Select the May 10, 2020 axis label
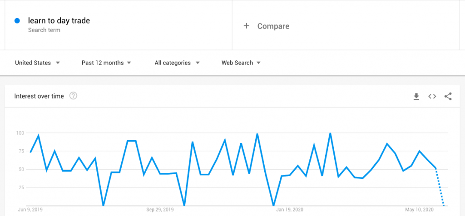Screen dimensions: 465x216 419,210
